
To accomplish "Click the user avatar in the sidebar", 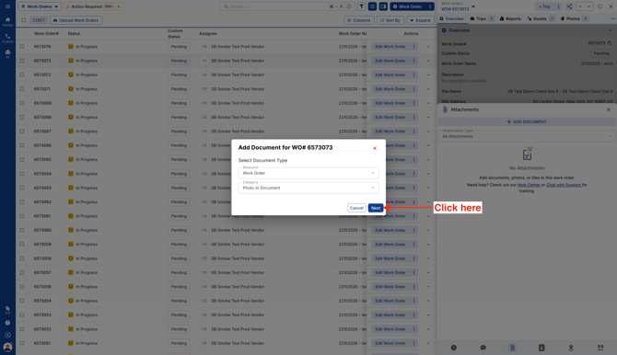I will pyautogui.click(x=7, y=347).
